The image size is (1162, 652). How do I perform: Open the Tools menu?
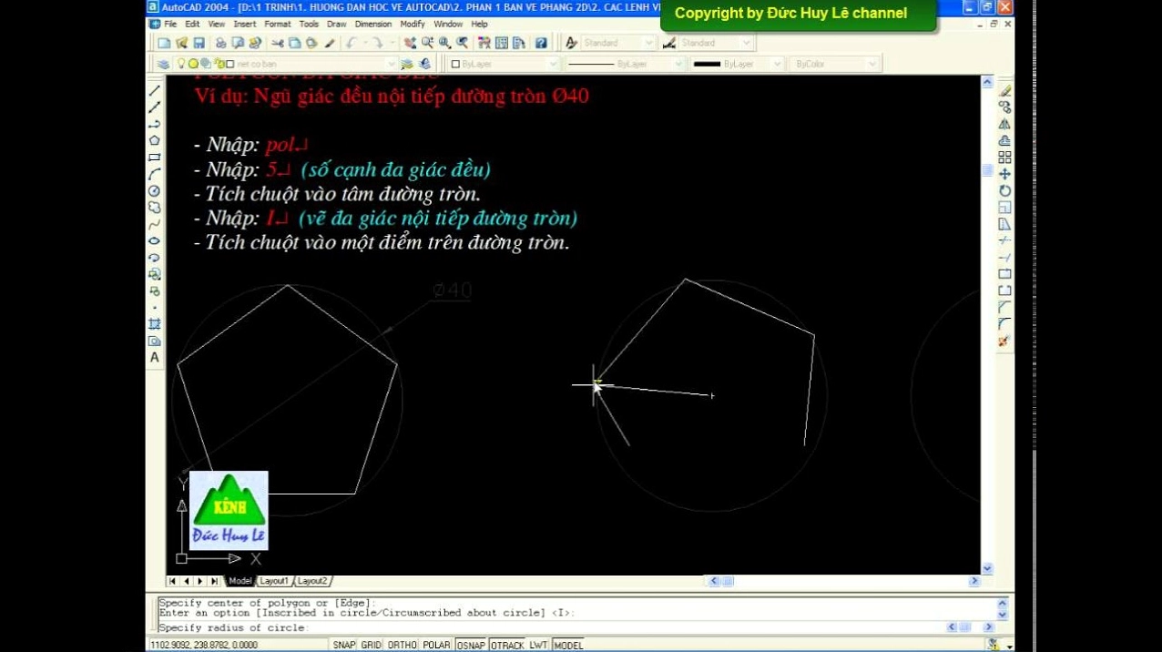click(x=309, y=25)
